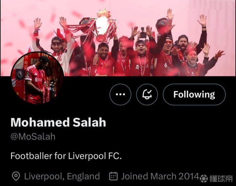Click the @MoSalah username handle

click(x=33, y=137)
